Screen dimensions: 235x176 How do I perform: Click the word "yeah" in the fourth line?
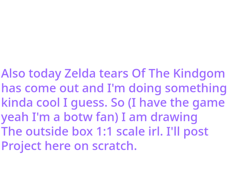coord(15,118)
